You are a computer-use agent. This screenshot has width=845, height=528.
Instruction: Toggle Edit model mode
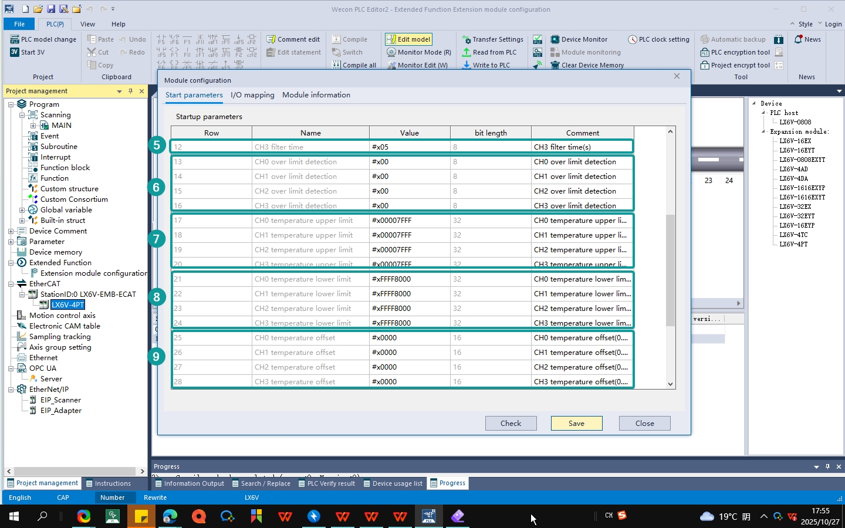pyautogui.click(x=408, y=39)
